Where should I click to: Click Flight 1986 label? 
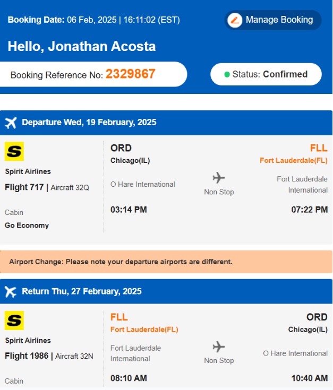[27, 356]
